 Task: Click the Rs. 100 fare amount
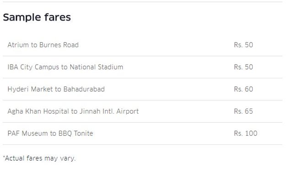246,133
